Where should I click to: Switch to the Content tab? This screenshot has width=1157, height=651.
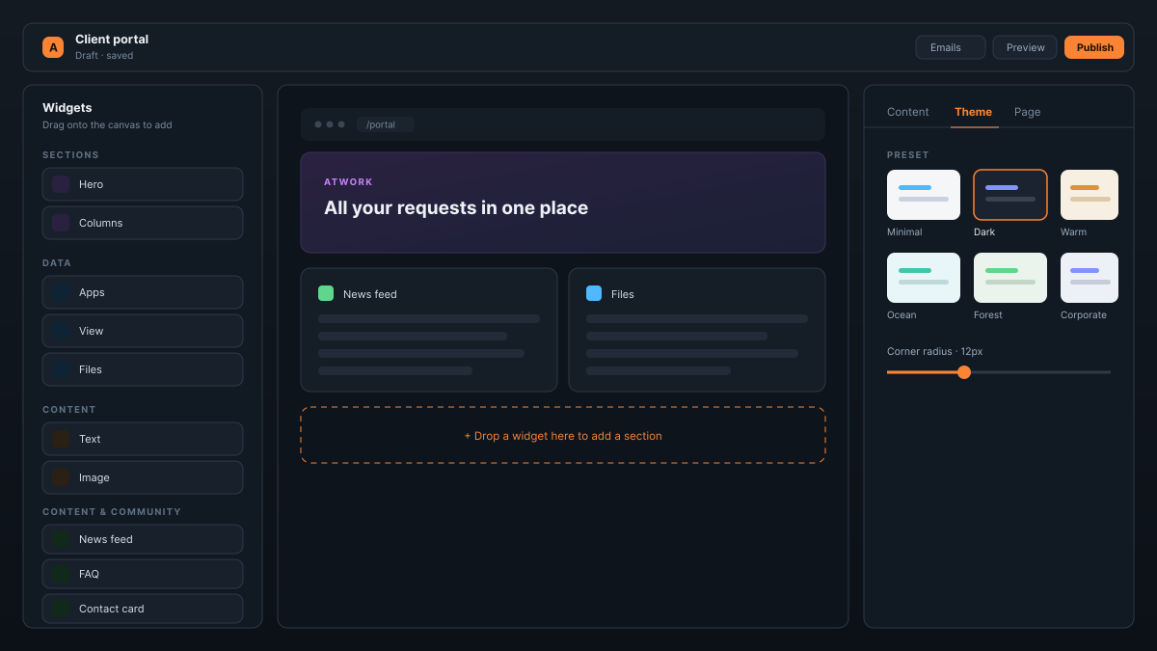pos(908,112)
